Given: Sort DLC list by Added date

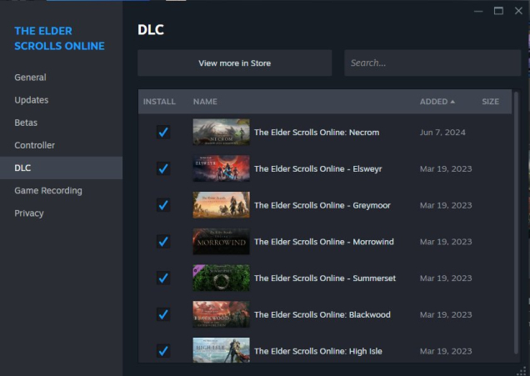Looking at the screenshot, I should [437, 102].
